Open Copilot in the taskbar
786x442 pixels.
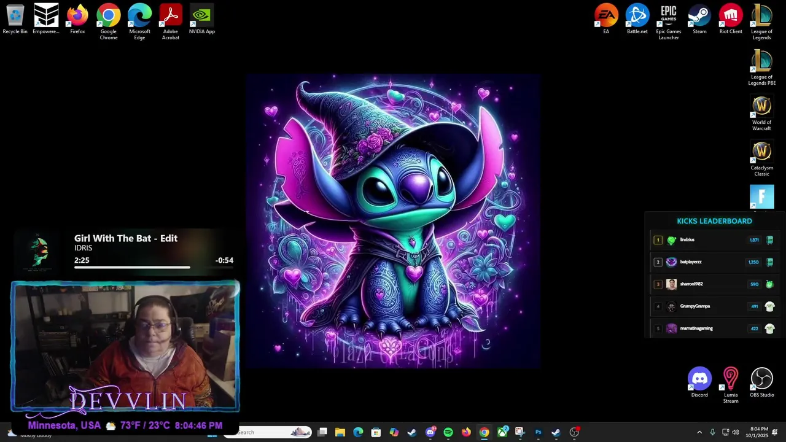394,432
